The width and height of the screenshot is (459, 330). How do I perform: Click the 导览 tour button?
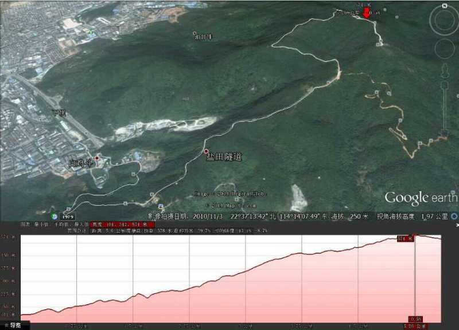(11, 325)
